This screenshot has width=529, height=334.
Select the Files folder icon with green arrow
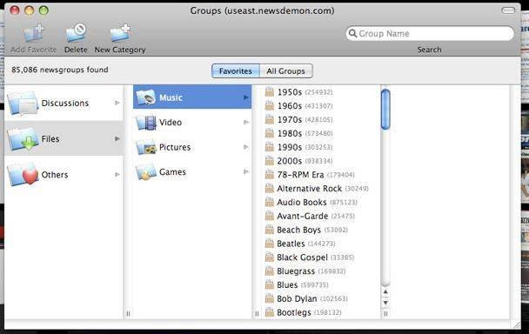23,138
